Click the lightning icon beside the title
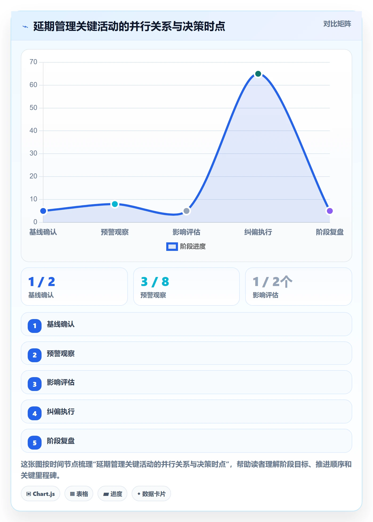 coord(25,27)
